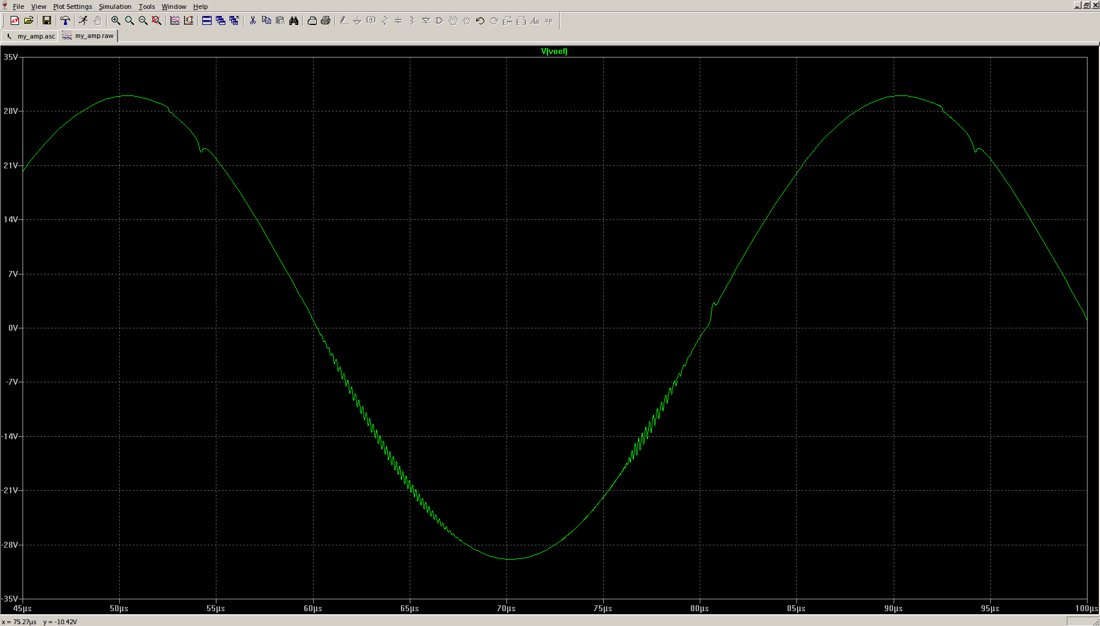Click the -21V vertical axis label

point(10,490)
